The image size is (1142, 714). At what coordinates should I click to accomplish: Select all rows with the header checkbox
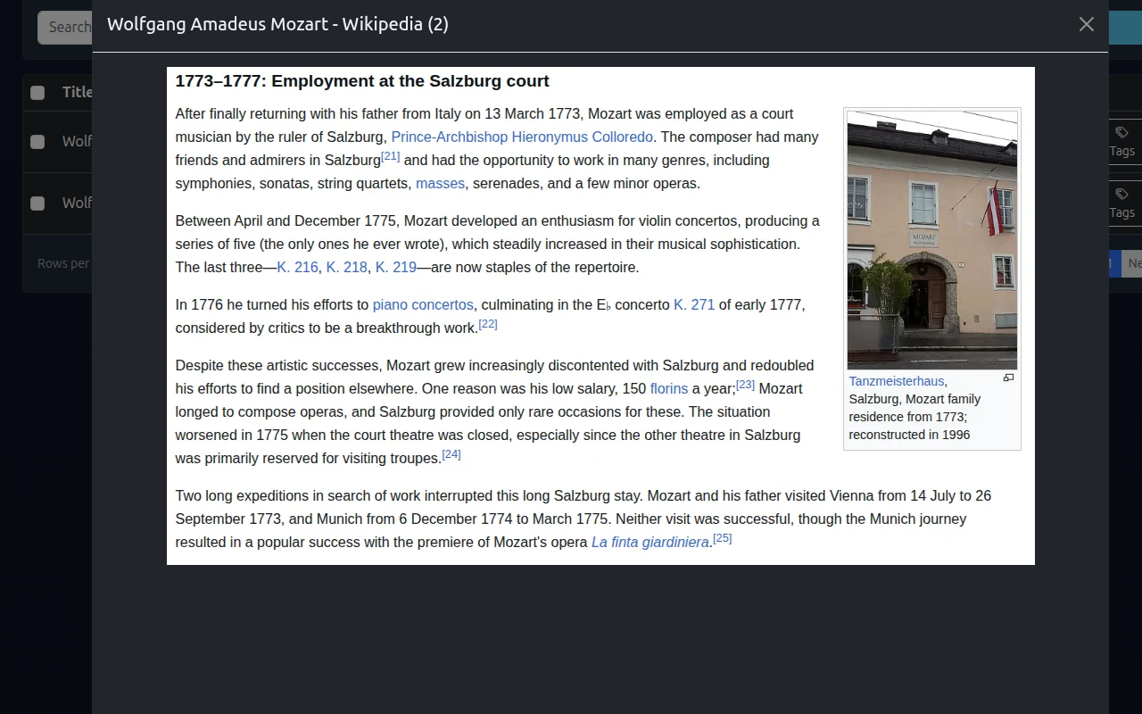pos(37,92)
